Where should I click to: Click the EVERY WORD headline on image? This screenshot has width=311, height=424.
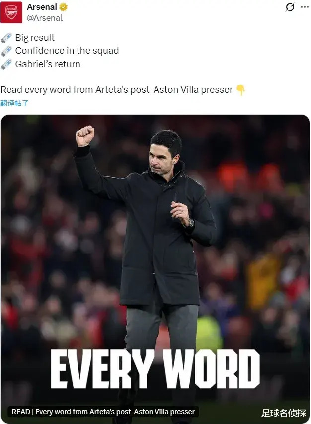pos(155,369)
